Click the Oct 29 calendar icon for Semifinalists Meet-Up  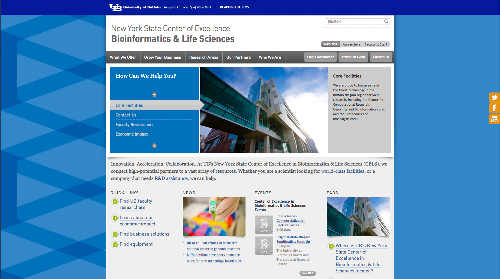coord(264,245)
